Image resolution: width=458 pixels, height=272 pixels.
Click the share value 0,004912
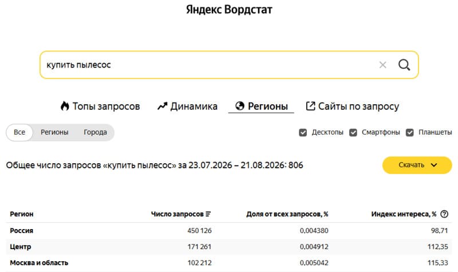click(x=314, y=247)
